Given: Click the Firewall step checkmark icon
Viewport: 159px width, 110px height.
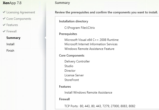Looking at the screenshot, I should tap(4, 31).
